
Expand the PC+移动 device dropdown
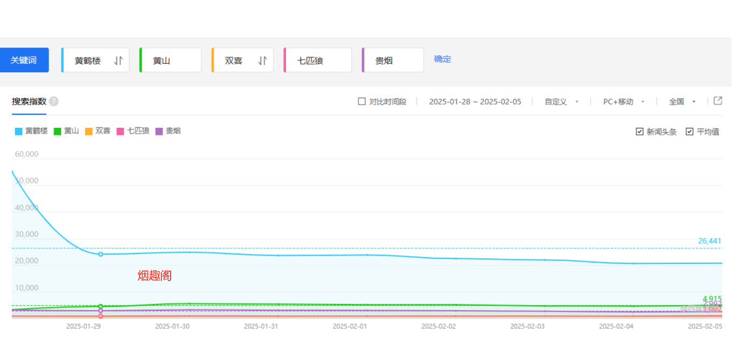pos(623,101)
